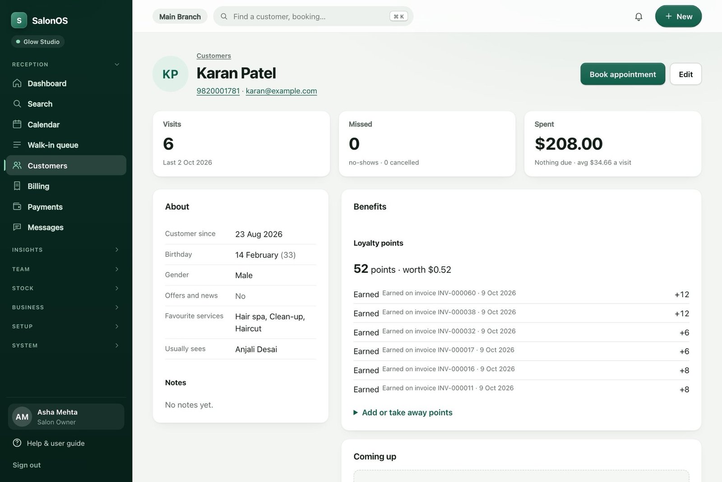Click the No notes yet text
Screen dimensions: 722x482
[x=189, y=405]
